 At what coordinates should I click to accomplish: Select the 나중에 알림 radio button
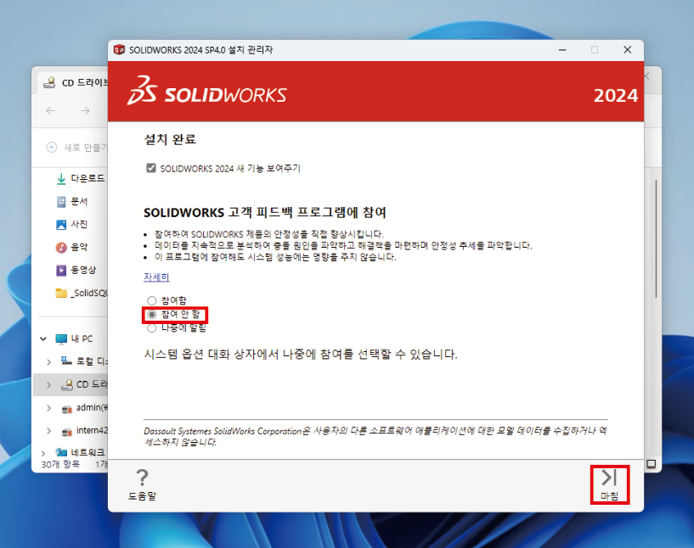pyautogui.click(x=152, y=328)
